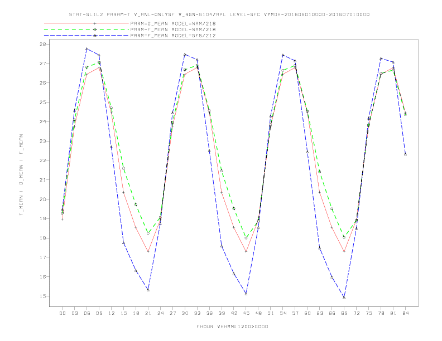The height and width of the screenshot is (341, 442).
Task: Click y-axis tick label 23
Action: point(42,141)
